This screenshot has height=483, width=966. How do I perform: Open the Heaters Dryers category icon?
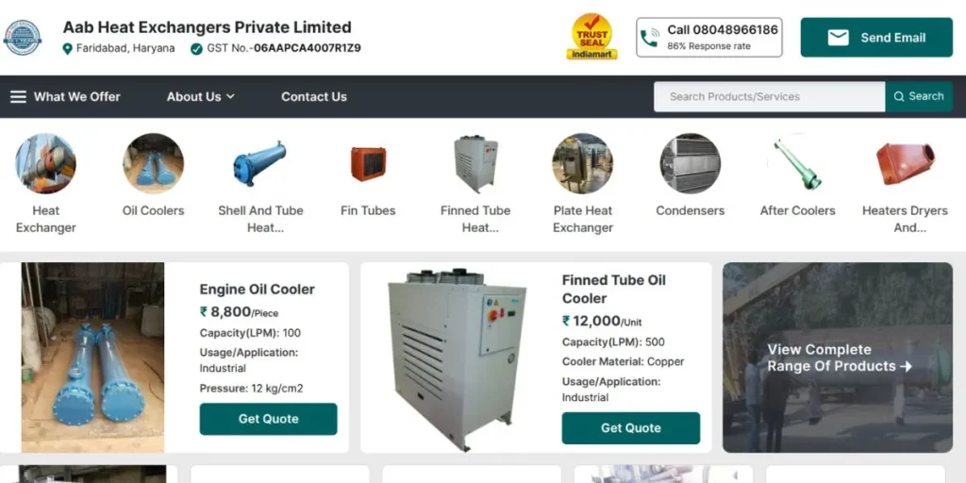[905, 163]
